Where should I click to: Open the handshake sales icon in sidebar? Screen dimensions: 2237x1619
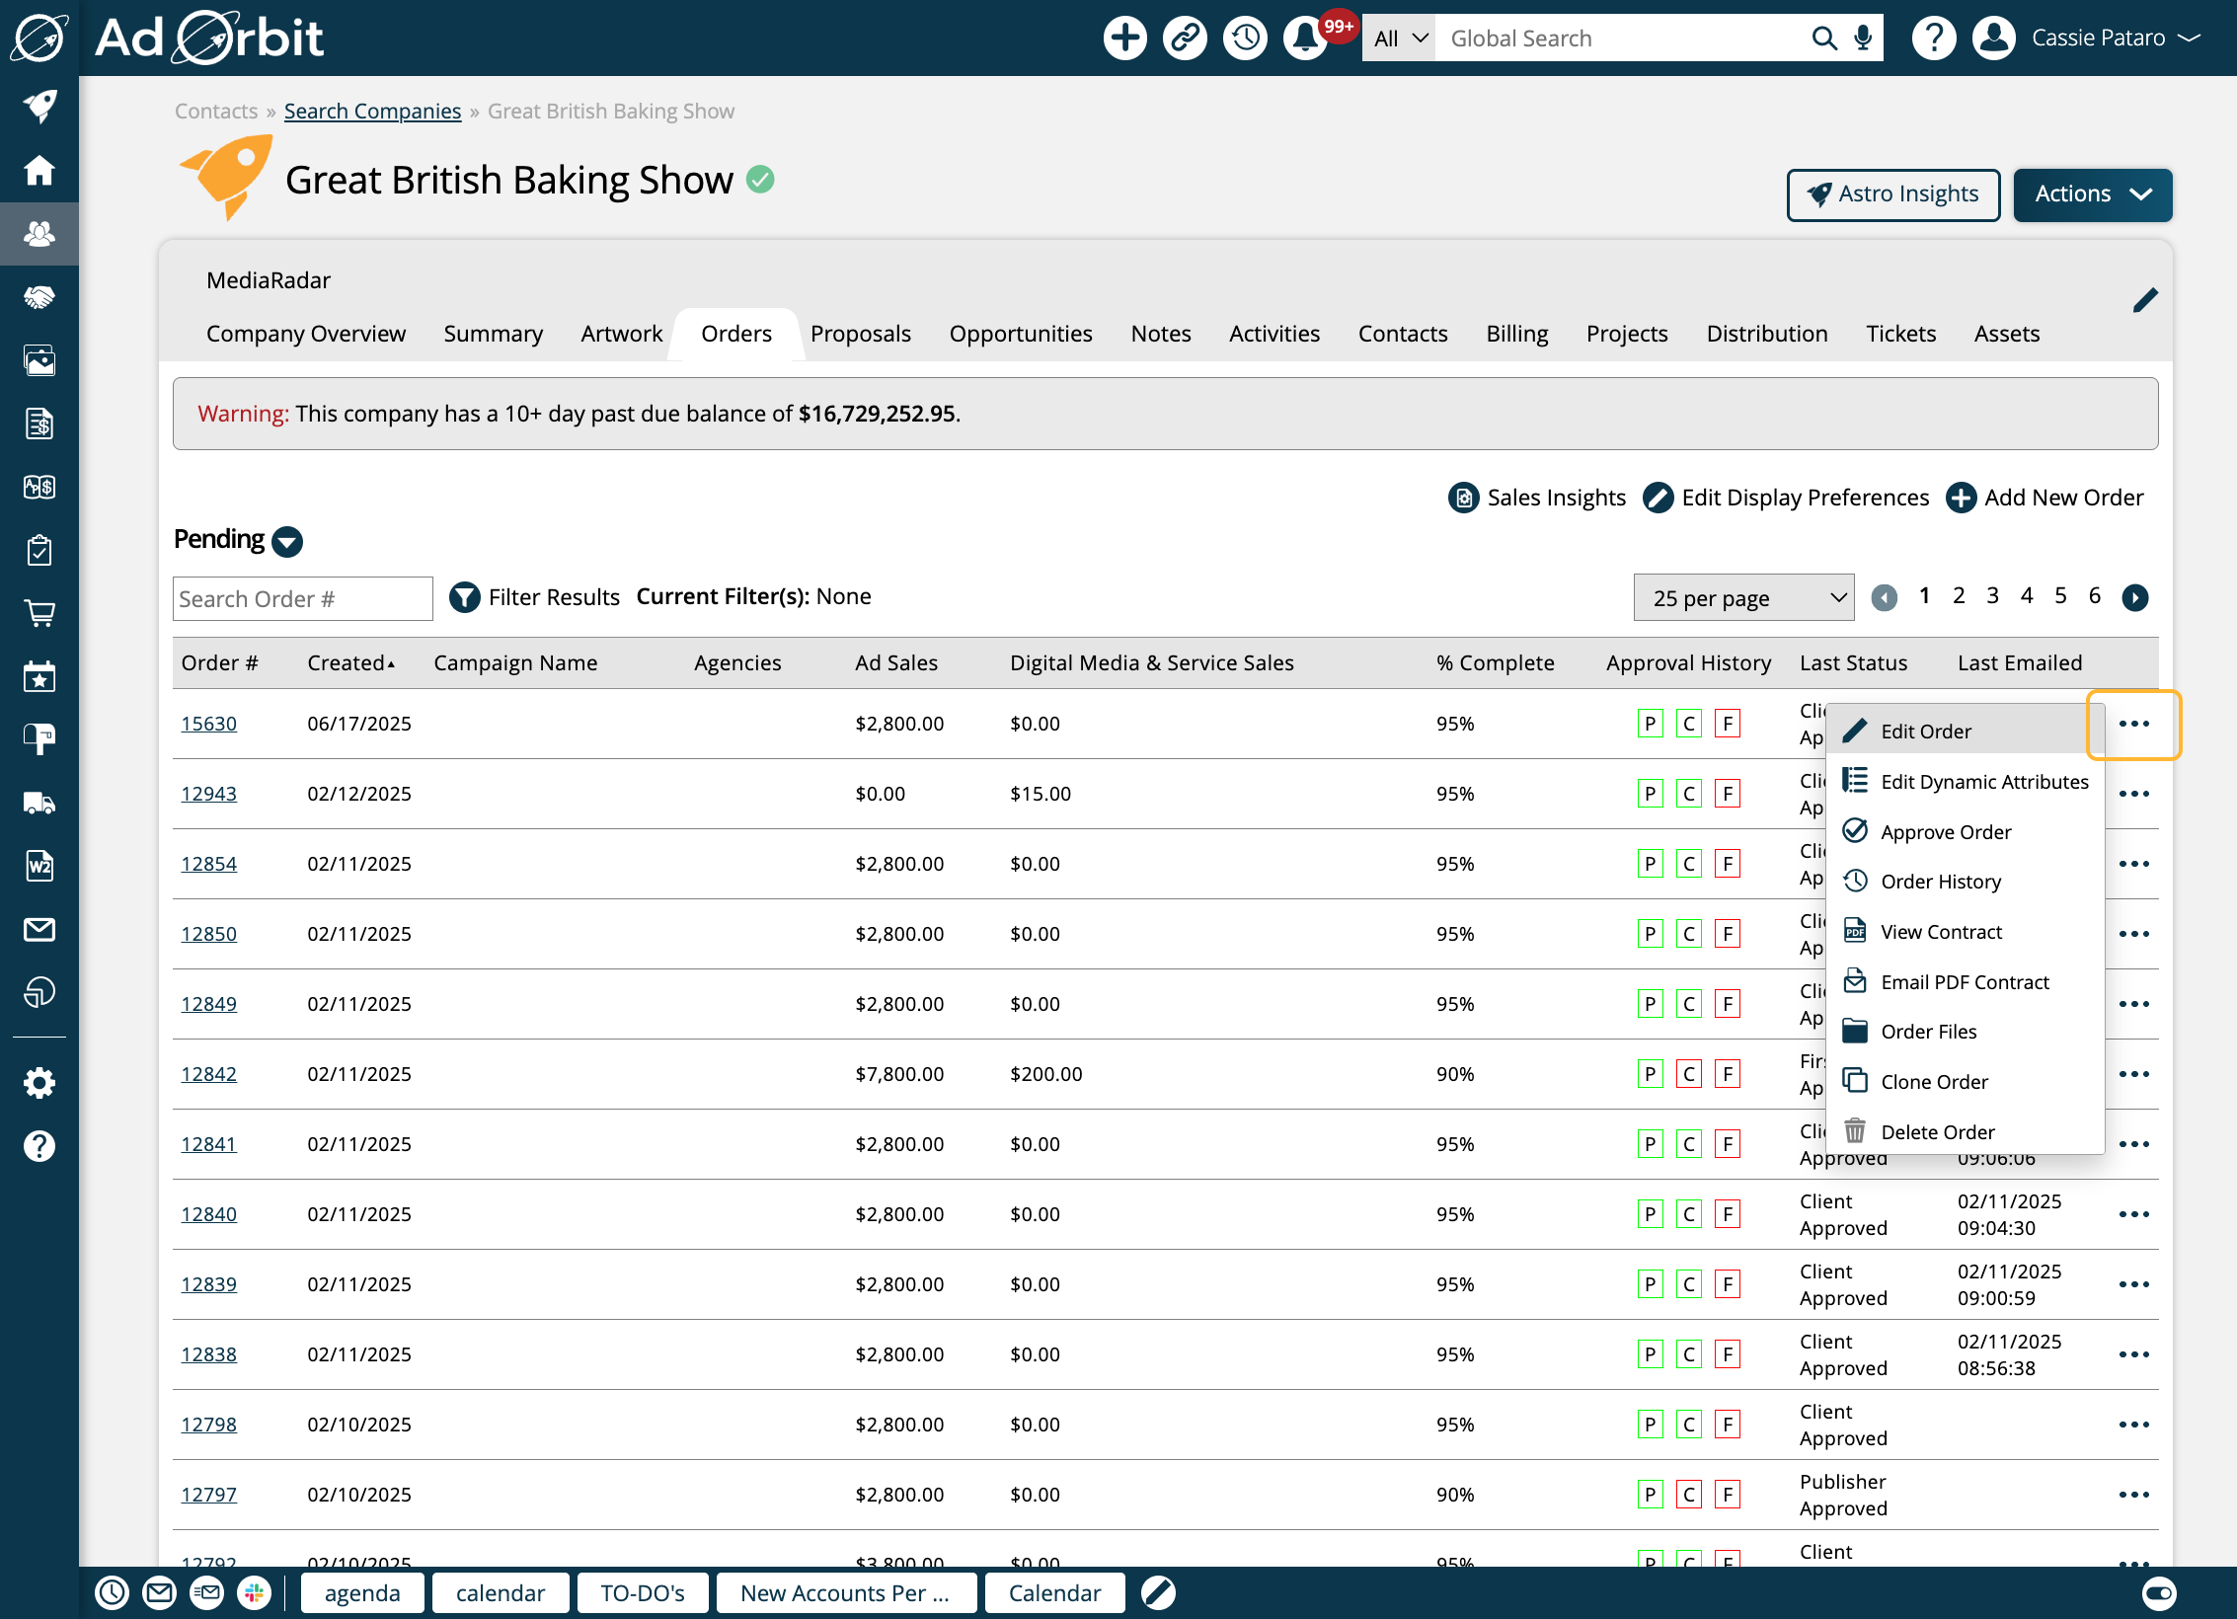[39, 297]
